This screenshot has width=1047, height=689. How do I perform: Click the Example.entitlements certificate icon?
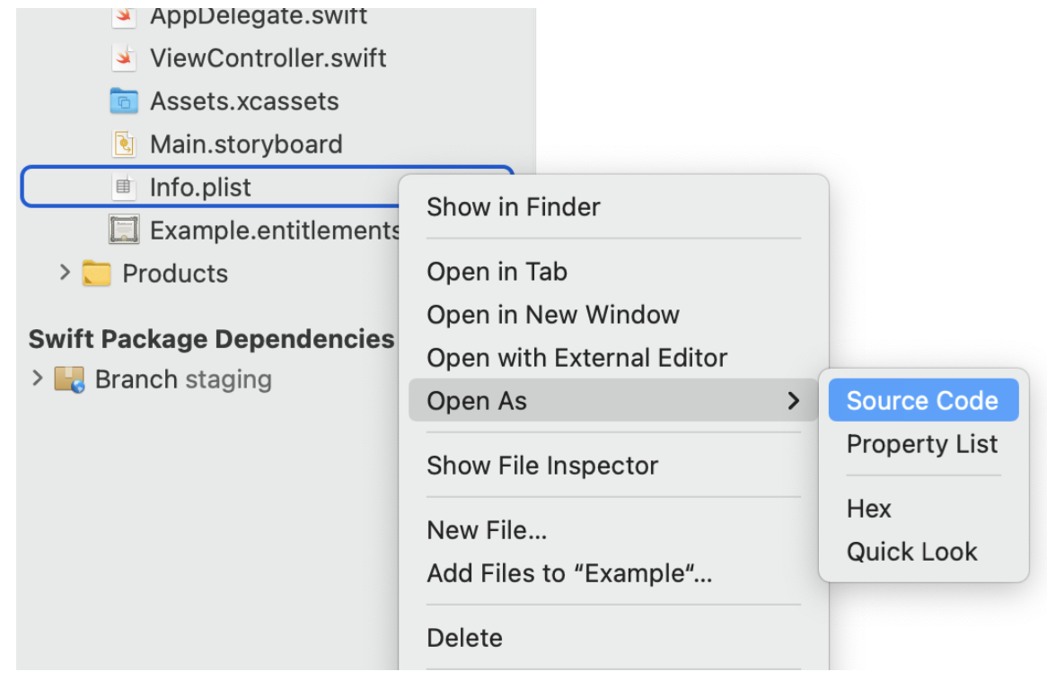tap(124, 230)
